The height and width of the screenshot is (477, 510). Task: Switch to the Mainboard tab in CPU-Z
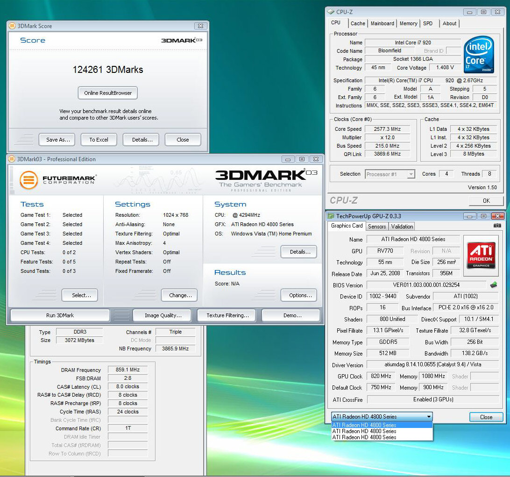(382, 23)
